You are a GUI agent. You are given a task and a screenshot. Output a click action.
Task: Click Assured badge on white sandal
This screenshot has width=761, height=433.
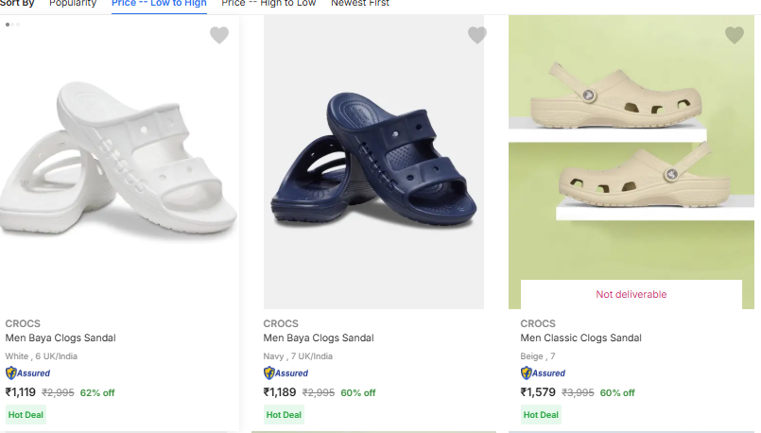click(28, 372)
